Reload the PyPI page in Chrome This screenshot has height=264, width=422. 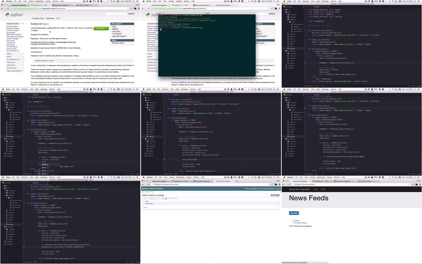(9, 9)
